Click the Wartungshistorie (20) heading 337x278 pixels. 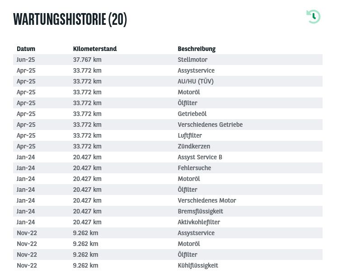point(70,19)
